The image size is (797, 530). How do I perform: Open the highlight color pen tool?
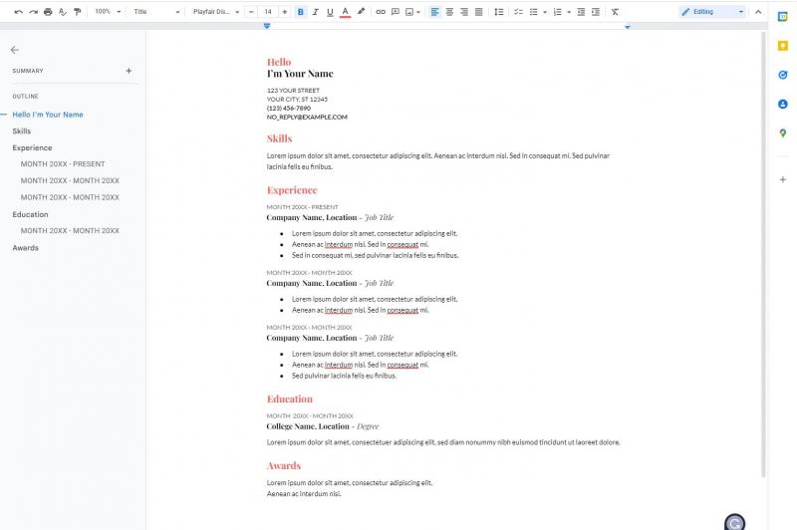pyautogui.click(x=361, y=12)
